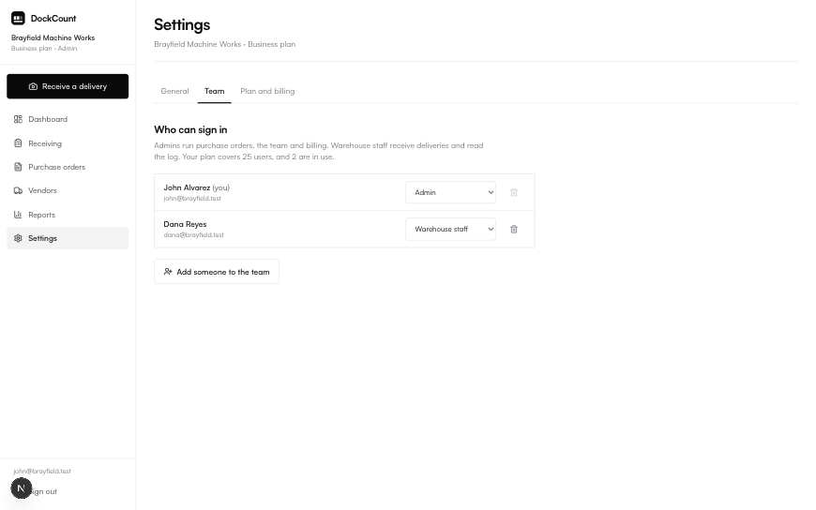This screenshot has width=816, height=510.
Task: Click the Sign out link
Action: pos(44,491)
